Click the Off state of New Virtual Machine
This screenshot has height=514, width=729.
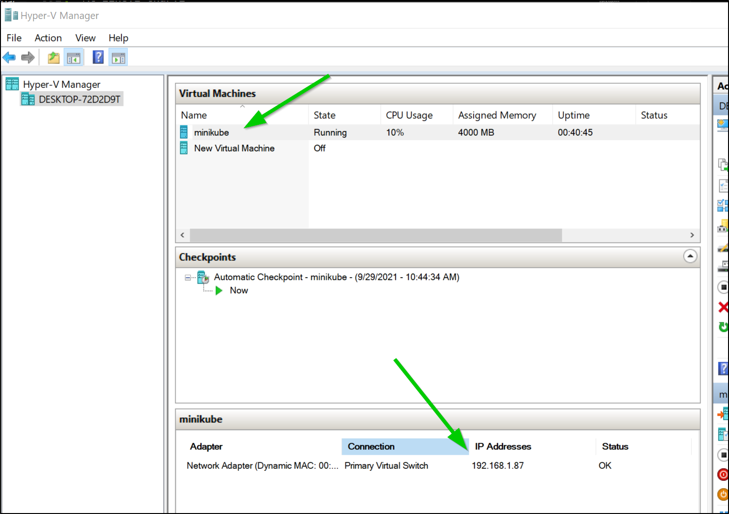pos(319,148)
